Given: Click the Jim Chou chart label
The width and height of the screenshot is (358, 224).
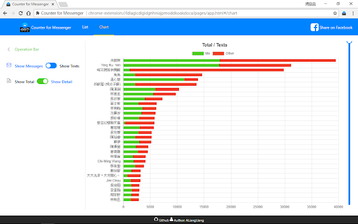Looking at the screenshot, I should pos(114,180).
